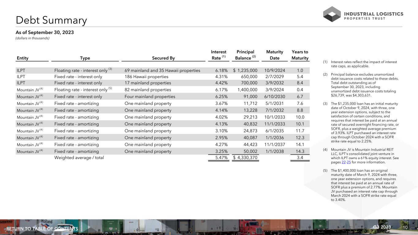418x235 pixels.
Task: Click the 1,400,000 principal balance value
Action: (247, 90)
